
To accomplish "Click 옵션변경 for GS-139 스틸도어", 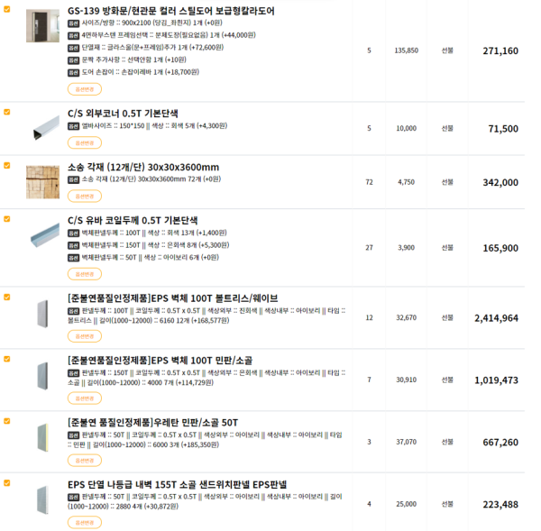I will coord(85,89).
